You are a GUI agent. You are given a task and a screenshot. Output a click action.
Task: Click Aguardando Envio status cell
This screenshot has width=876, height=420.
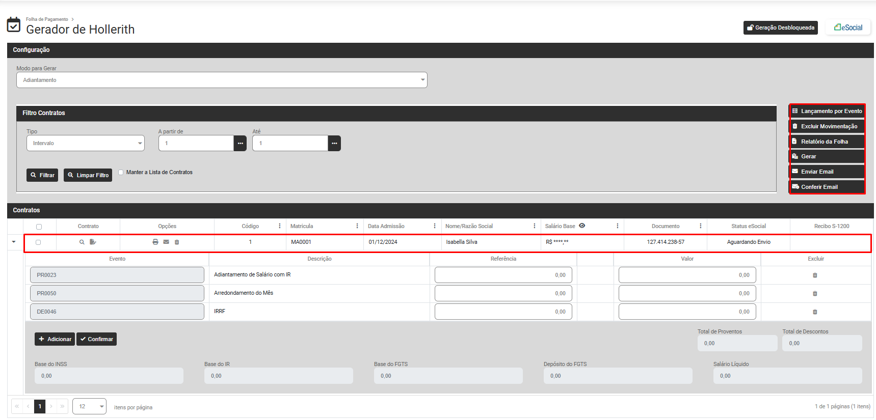tap(749, 242)
